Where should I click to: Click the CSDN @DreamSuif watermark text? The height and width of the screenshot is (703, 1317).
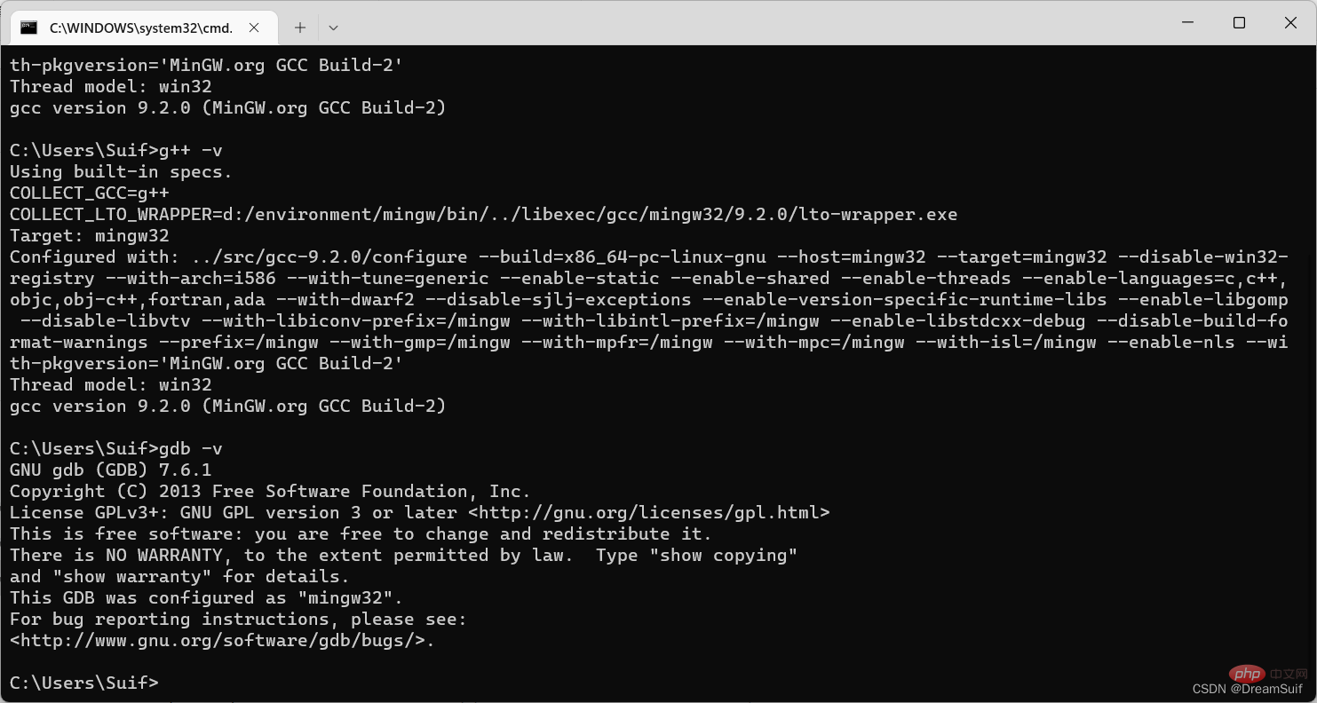(x=1247, y=689)
